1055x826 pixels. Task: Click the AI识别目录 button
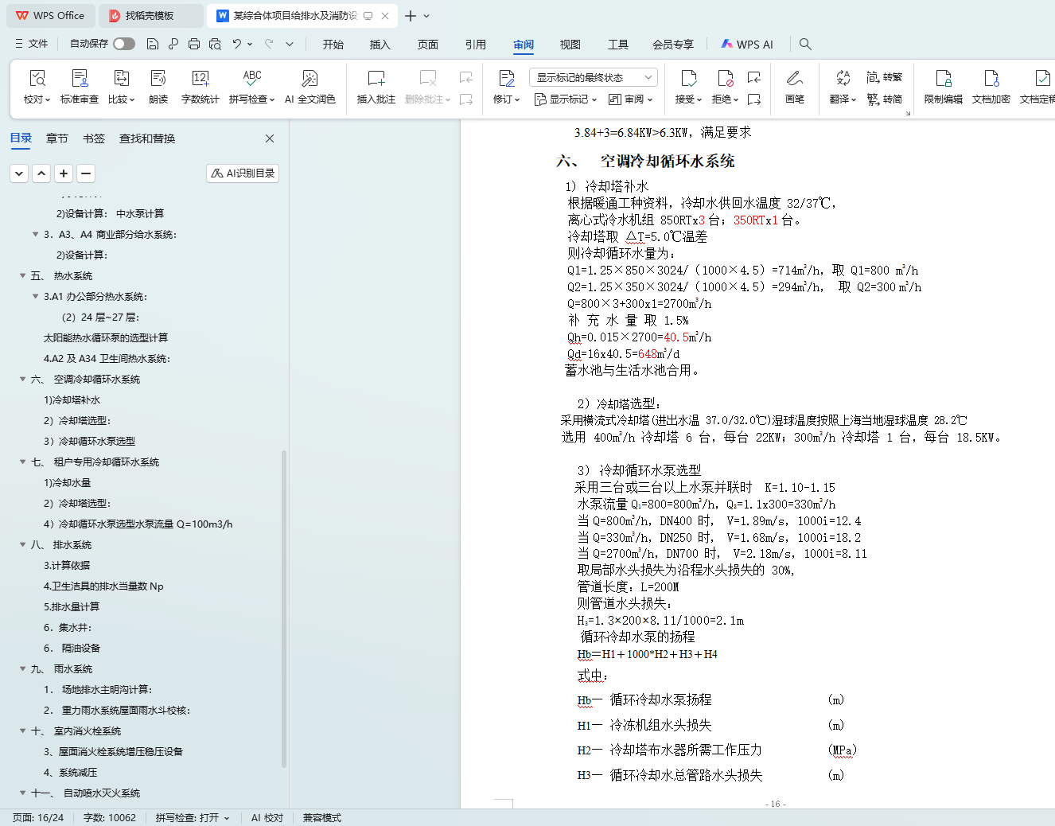pos(243,173)
